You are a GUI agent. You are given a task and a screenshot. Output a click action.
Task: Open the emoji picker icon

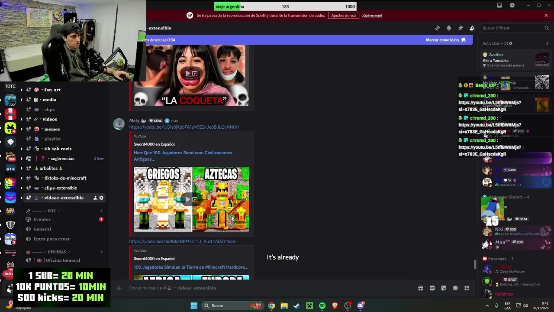455,288
